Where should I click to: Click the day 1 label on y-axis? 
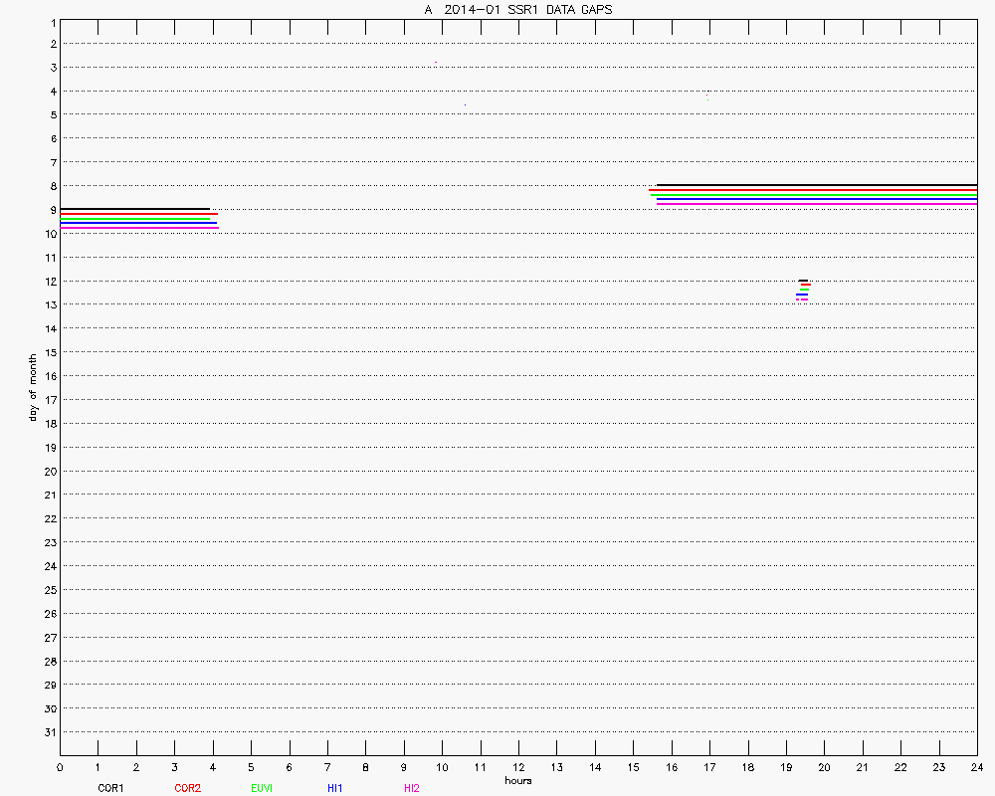[x=52, y=21]
